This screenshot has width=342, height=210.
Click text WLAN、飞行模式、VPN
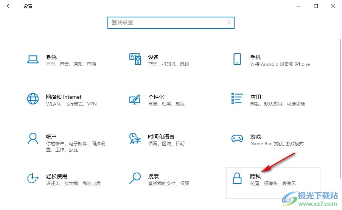[x=72, y=104]
